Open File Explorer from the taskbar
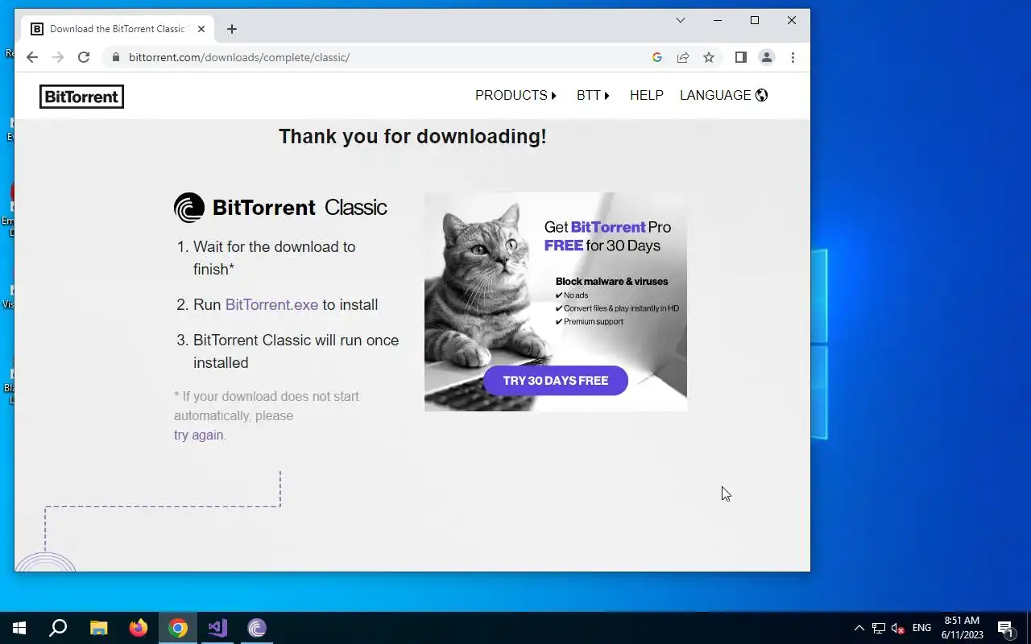This screenshot has height=644, width=1031. tap(98, 628)
